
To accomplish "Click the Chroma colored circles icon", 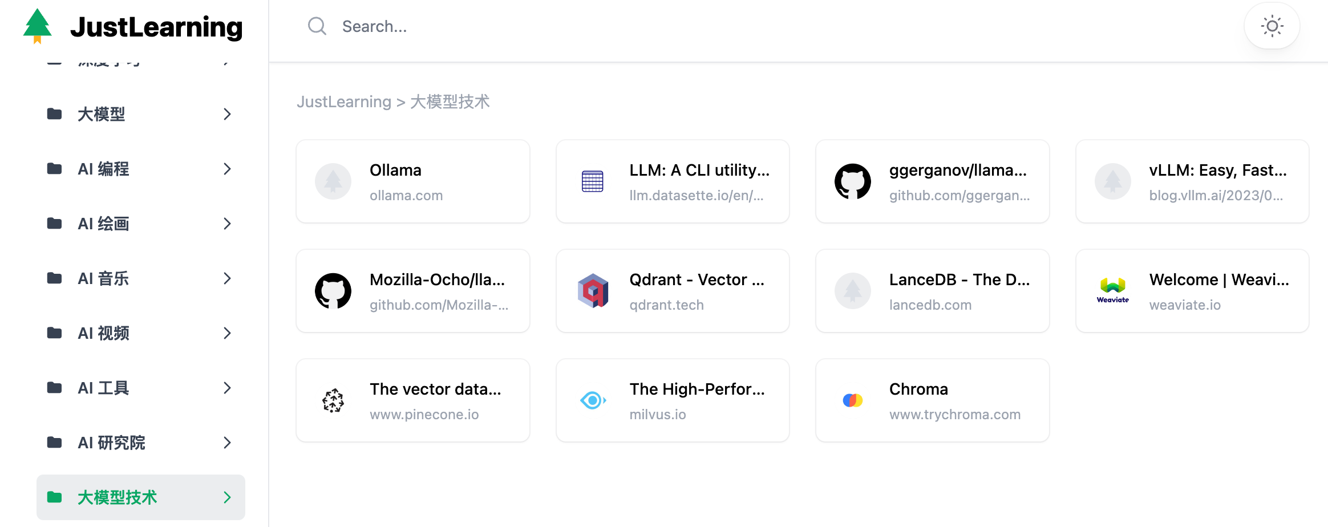I will click(x=852, y=400).
